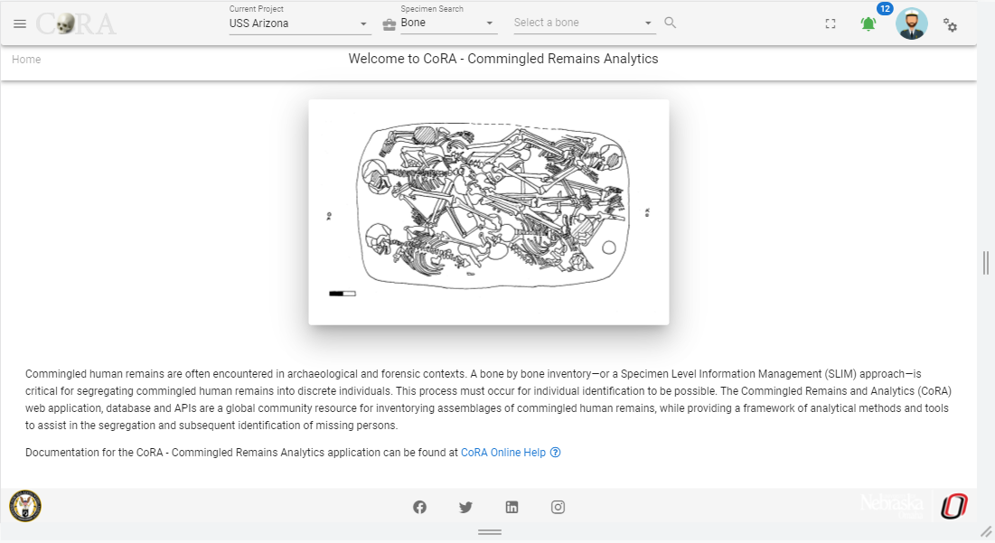Open the Current Project USS Arizona dropdown

(x=299, y=23)
